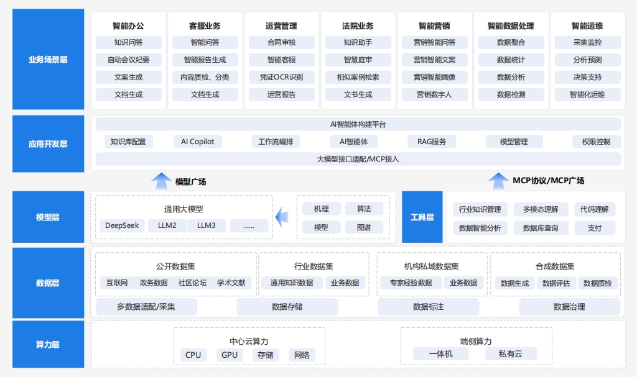Choose 自动会议纪要 under 智能办公
This screenshot has height=377, width=637.
click(x=128, y=60)
